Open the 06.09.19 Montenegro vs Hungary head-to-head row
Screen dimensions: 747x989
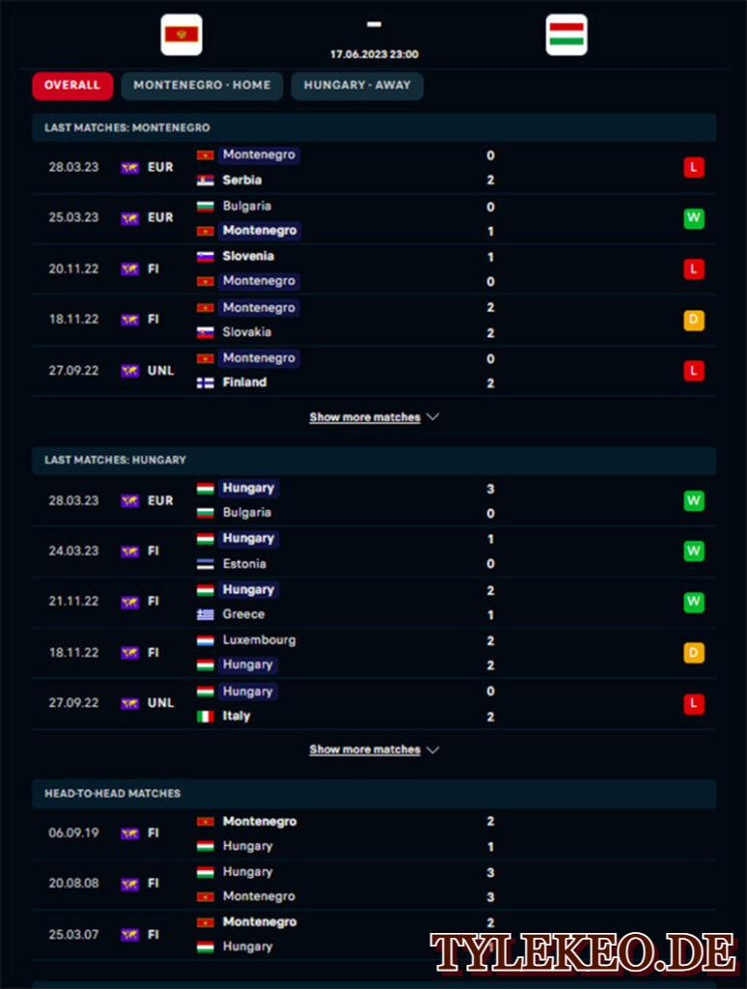click(x=373, y=834)
